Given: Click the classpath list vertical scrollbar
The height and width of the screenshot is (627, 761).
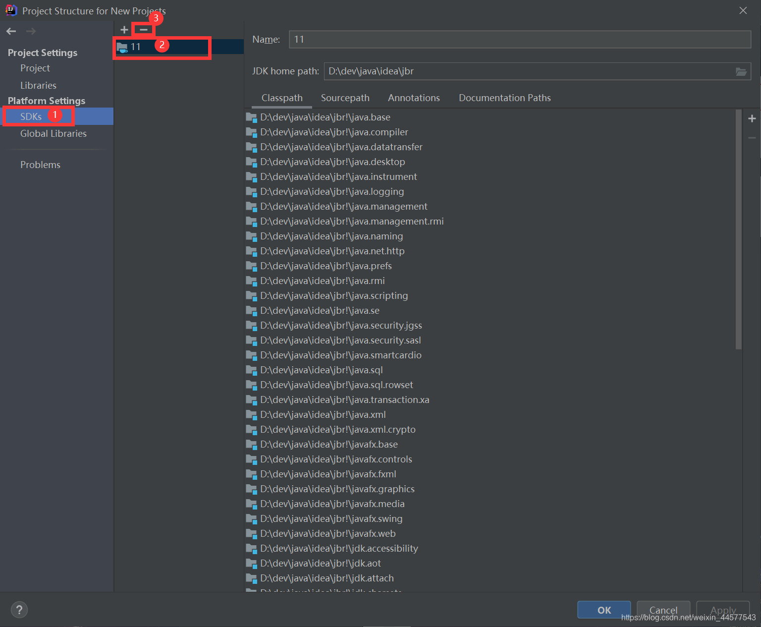Looking at the screenshot, I should click(739, 229).
